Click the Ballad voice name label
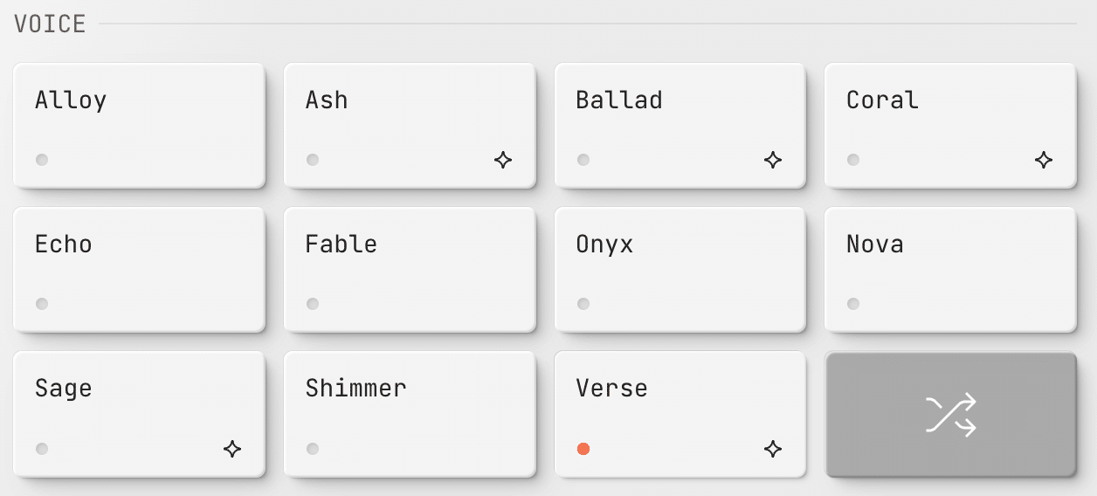Viewport: 1097px width, 496px height. point(619,100)
